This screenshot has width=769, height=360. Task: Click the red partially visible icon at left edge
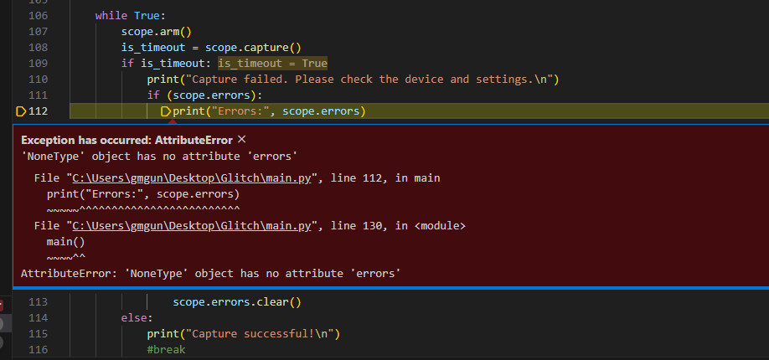pos(1,306)
